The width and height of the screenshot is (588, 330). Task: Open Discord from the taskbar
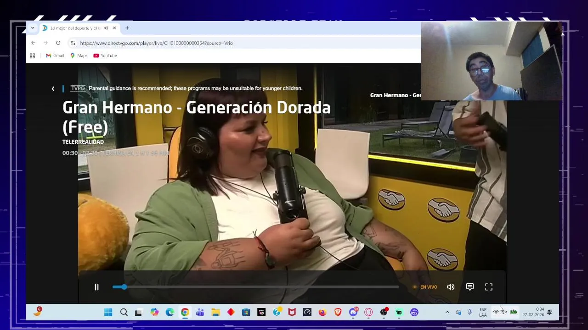pos(353,312)
